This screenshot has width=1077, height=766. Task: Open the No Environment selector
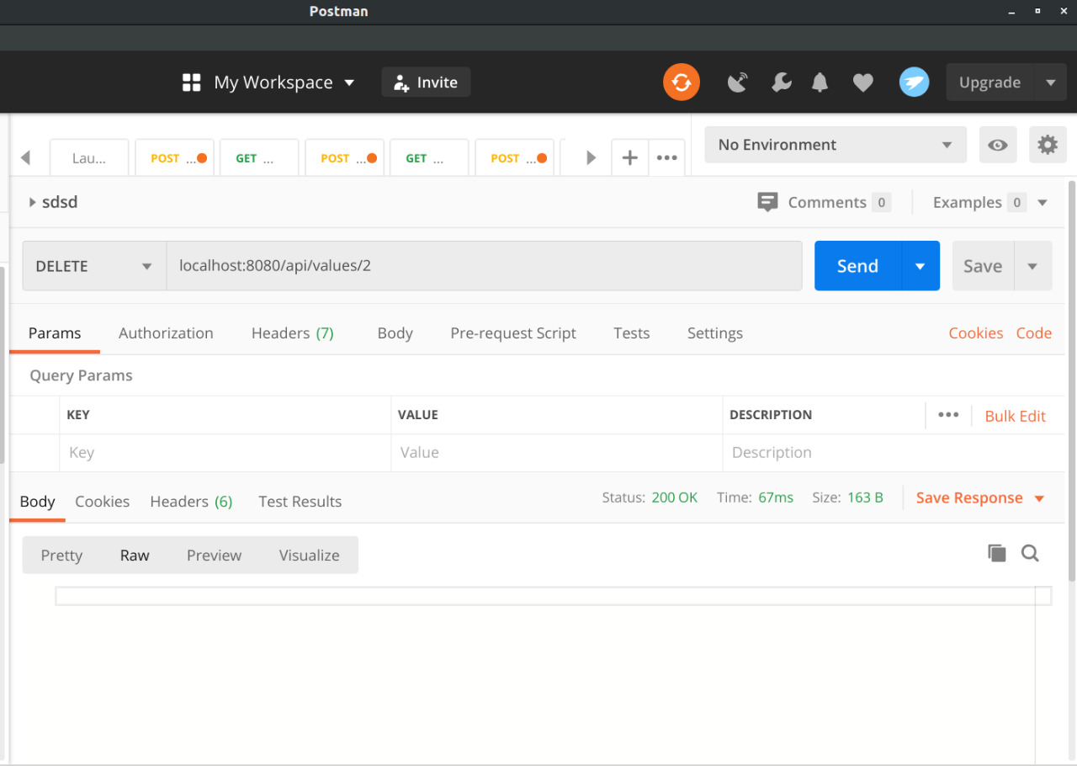[x=836, y=145]
